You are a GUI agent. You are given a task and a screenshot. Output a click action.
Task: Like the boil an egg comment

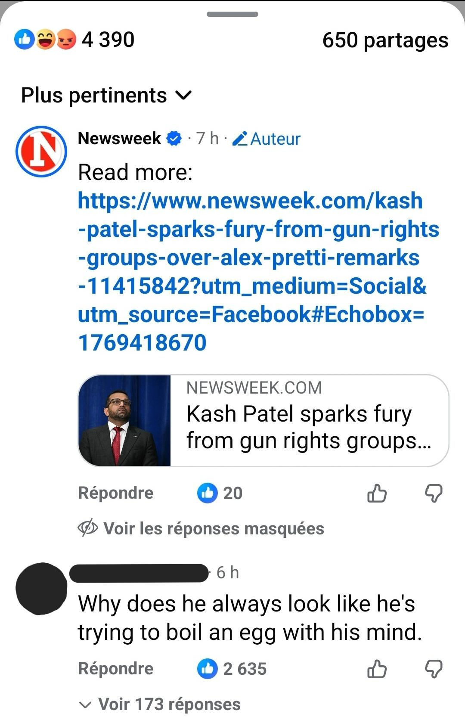pos(377,669)
